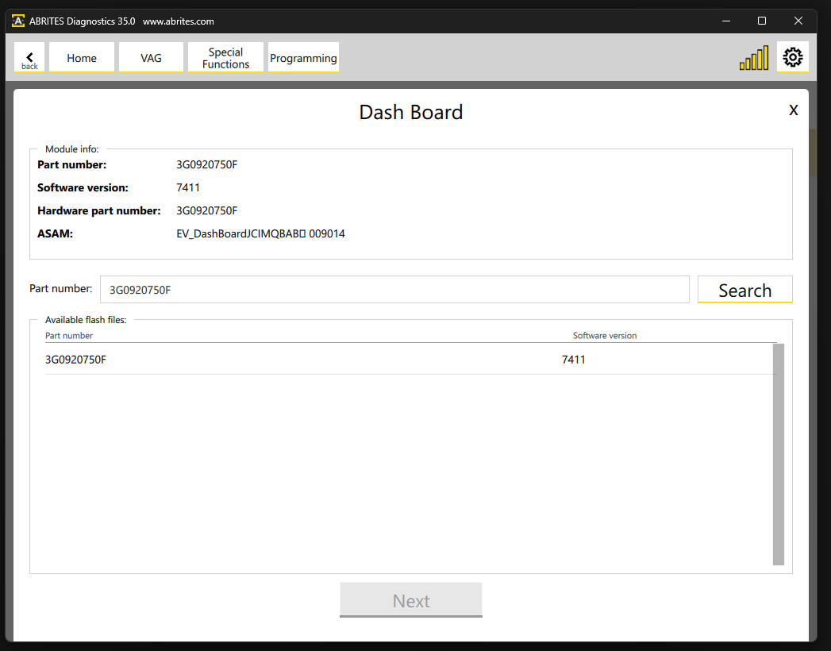Click the Part number column header

(69, 336)
